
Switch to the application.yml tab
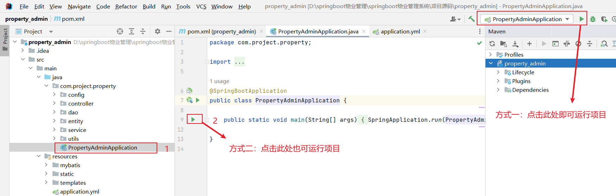(400, 31)
